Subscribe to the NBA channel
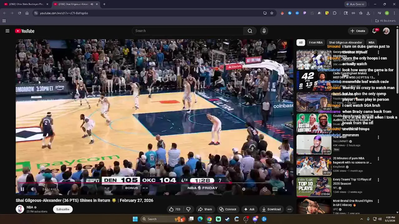The height and width of the screenshot is (224, 399). (63, 209)
